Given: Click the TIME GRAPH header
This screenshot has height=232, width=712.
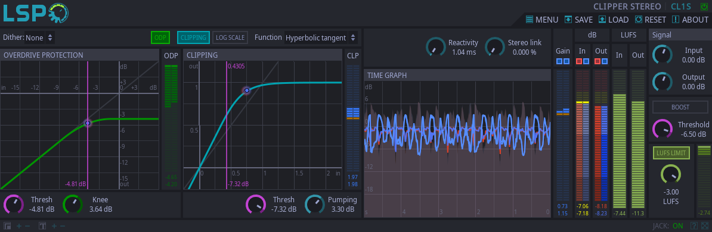Looking at the screenshot, I should pyautogui.click(x=457, y=75).
